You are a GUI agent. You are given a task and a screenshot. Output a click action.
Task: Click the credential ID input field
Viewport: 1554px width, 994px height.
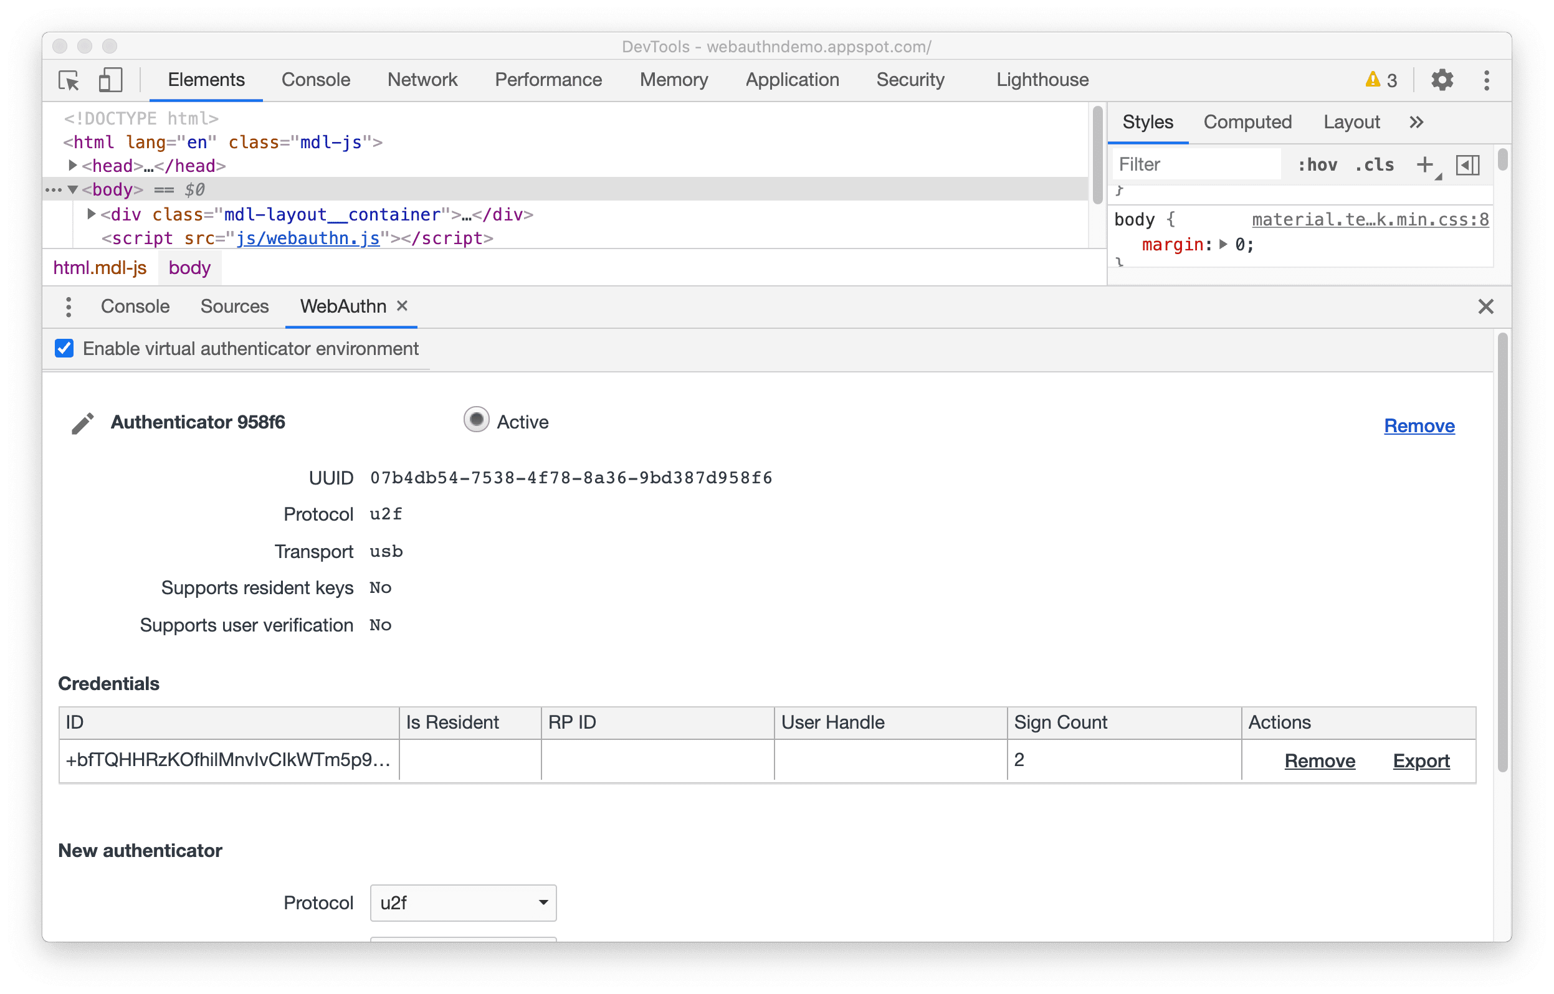click(215, 760)
